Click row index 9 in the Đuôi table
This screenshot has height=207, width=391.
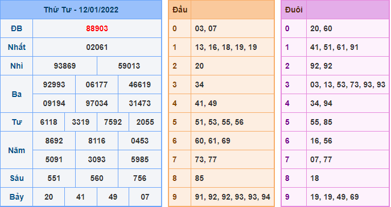click(287, 197)
